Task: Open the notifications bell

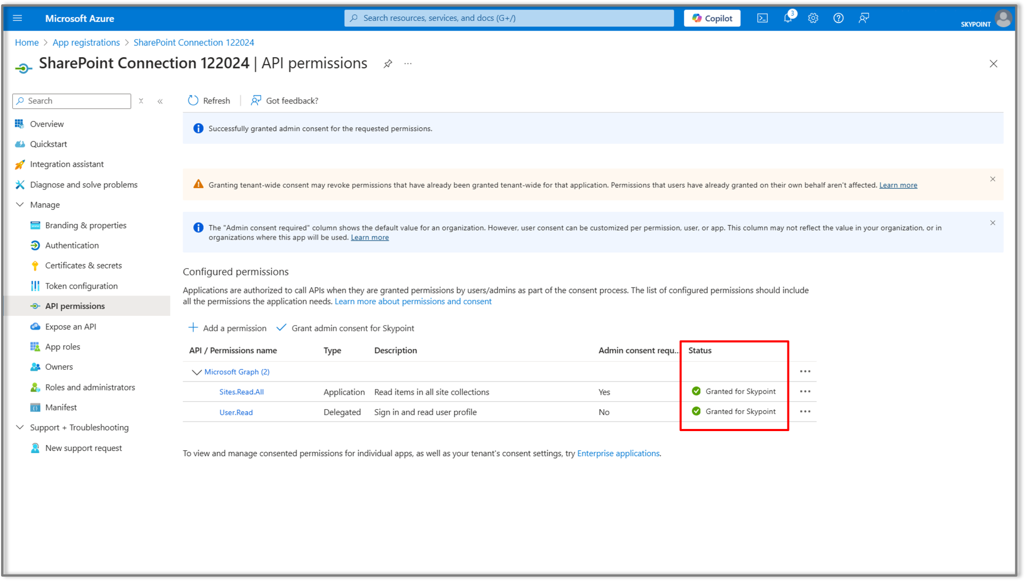Action: 787,18
